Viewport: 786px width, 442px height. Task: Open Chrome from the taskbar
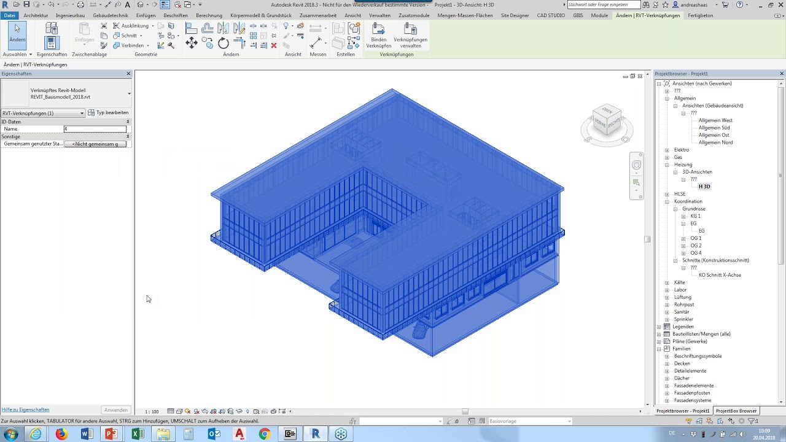pyautogui.click(x=265, y=434)
